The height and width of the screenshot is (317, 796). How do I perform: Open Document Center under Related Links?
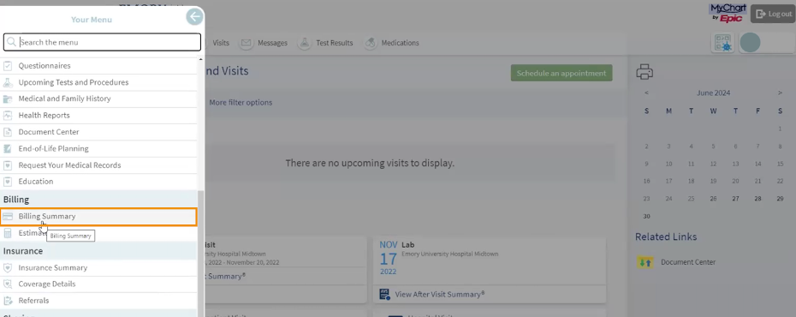pos(688,263)
